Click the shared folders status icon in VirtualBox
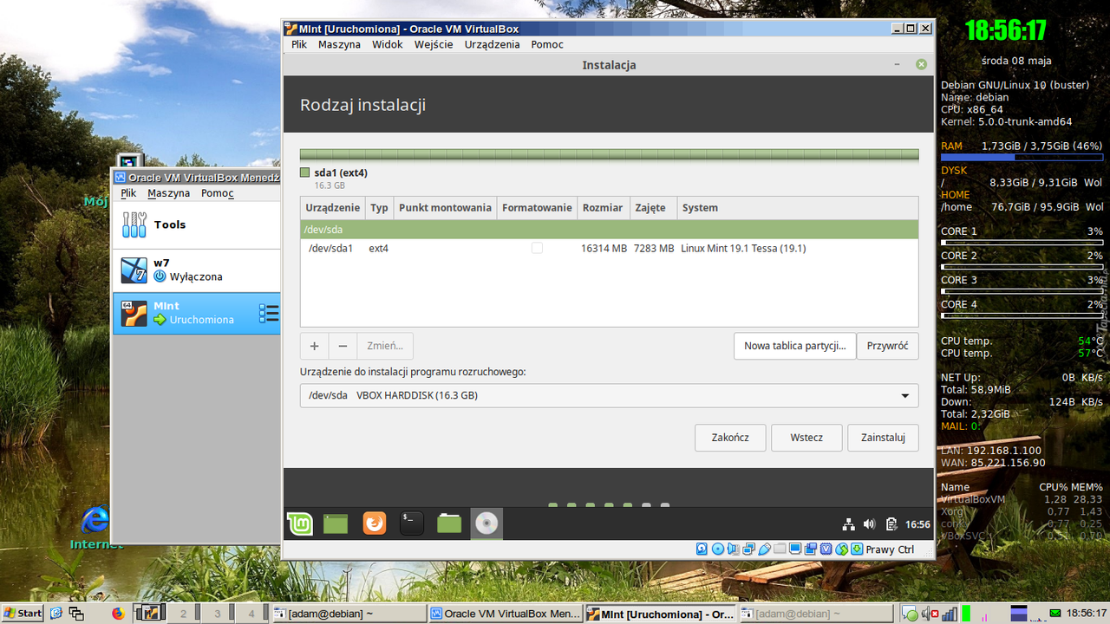The height and width of the screenshot is (624, 1110). (x=780, y=549)
